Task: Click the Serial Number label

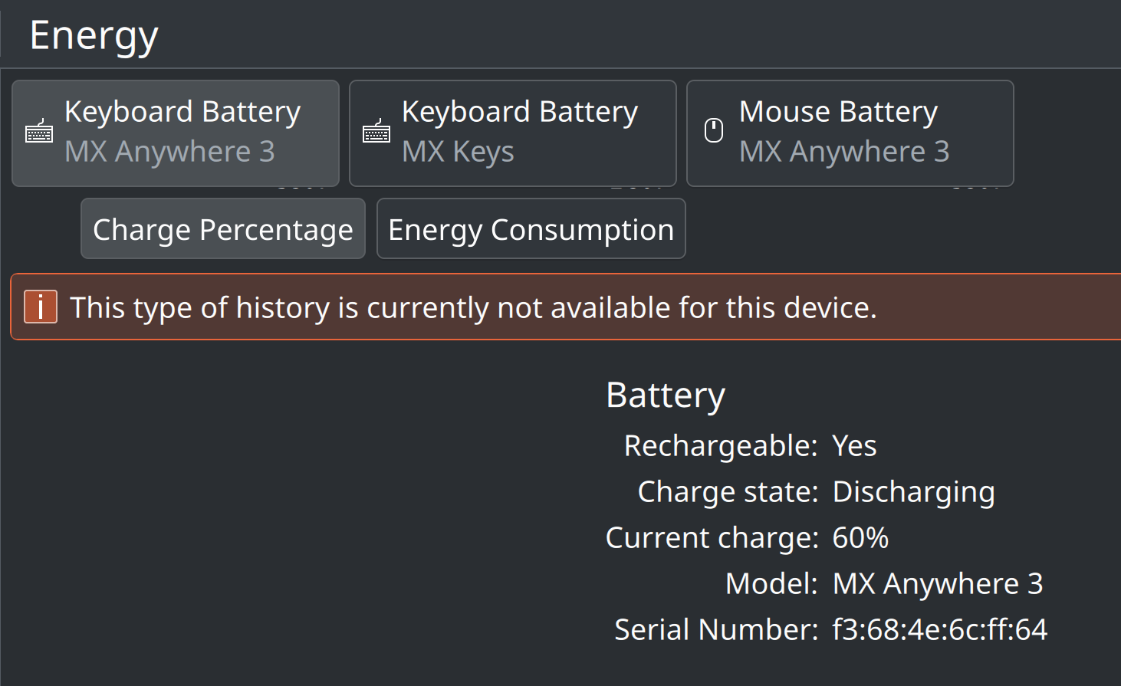Action: pyautogui.click(x=716, y=629)
